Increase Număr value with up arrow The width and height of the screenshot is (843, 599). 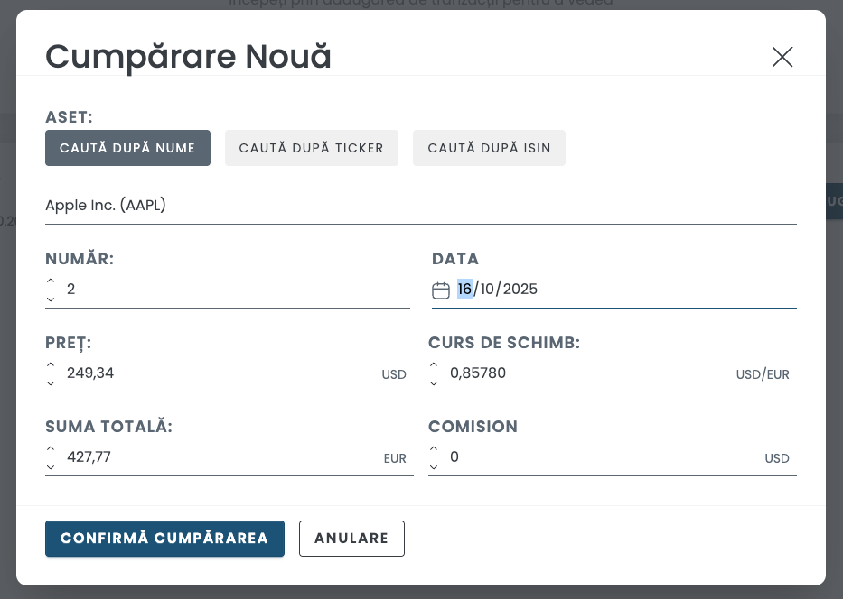pyautogui.click(x=51, y=281)
